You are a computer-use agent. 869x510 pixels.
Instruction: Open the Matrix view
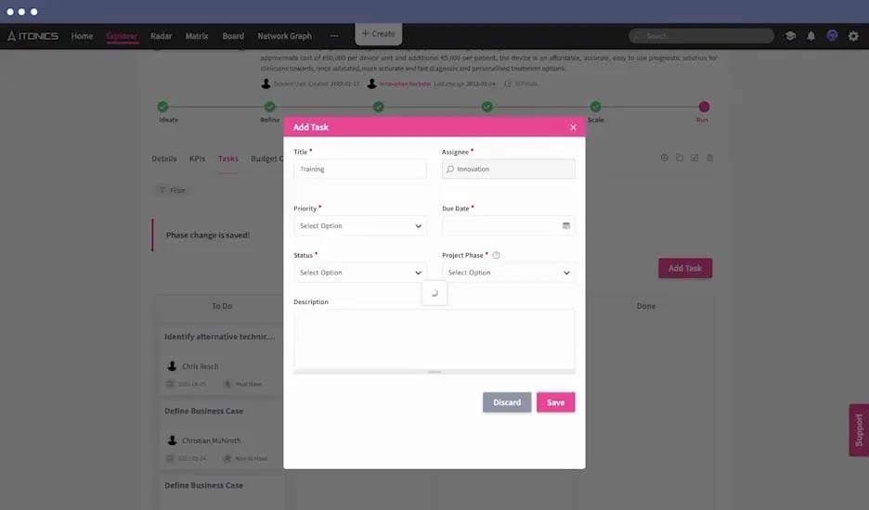197,36
